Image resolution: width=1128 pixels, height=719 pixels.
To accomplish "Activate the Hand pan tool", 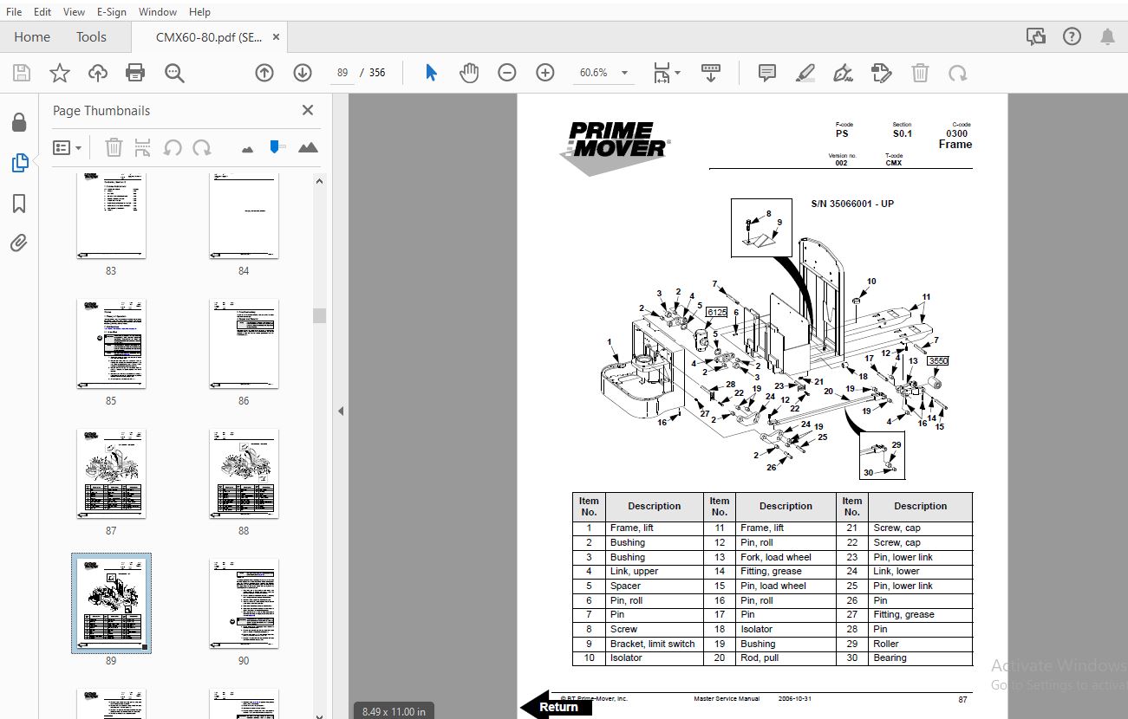I will (469, 73).
